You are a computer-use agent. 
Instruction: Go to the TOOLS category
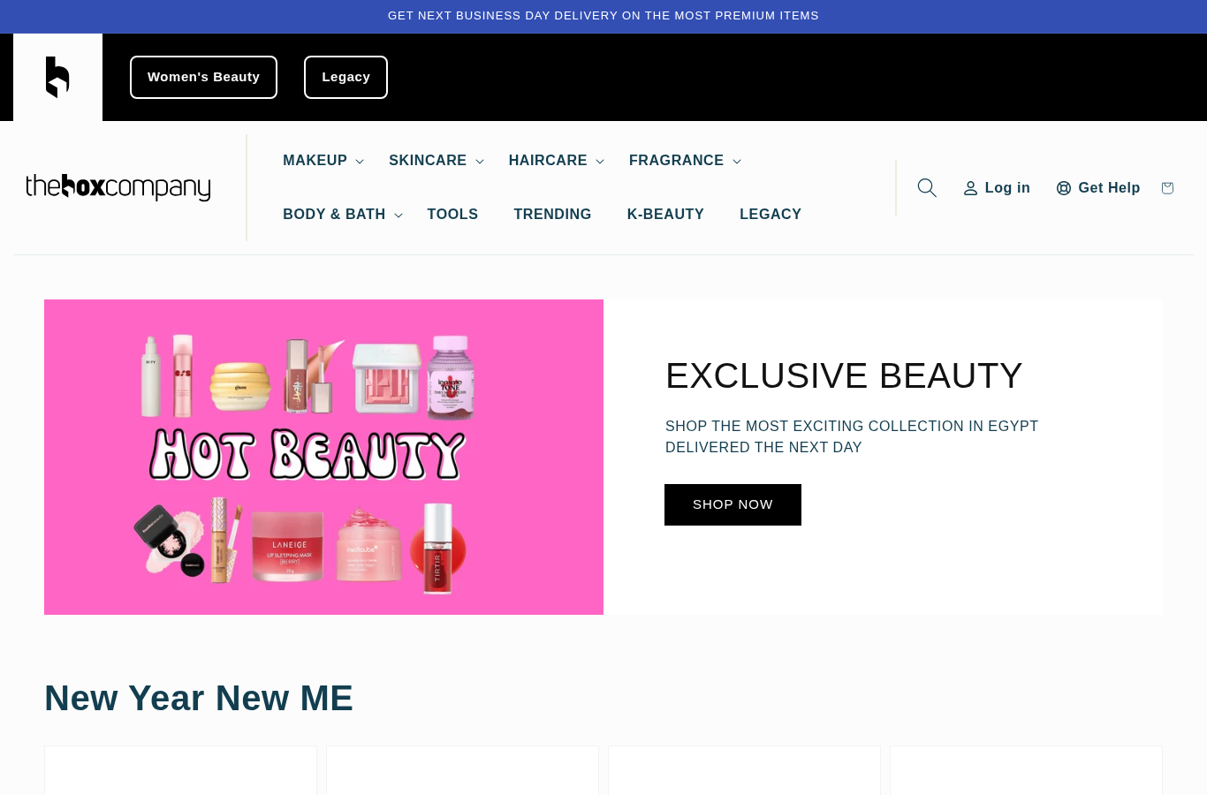point(452,215)
